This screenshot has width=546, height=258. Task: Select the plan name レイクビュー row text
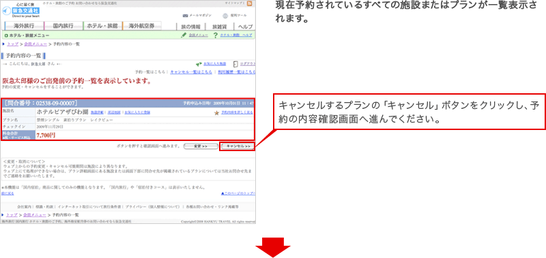click(74, 120)
